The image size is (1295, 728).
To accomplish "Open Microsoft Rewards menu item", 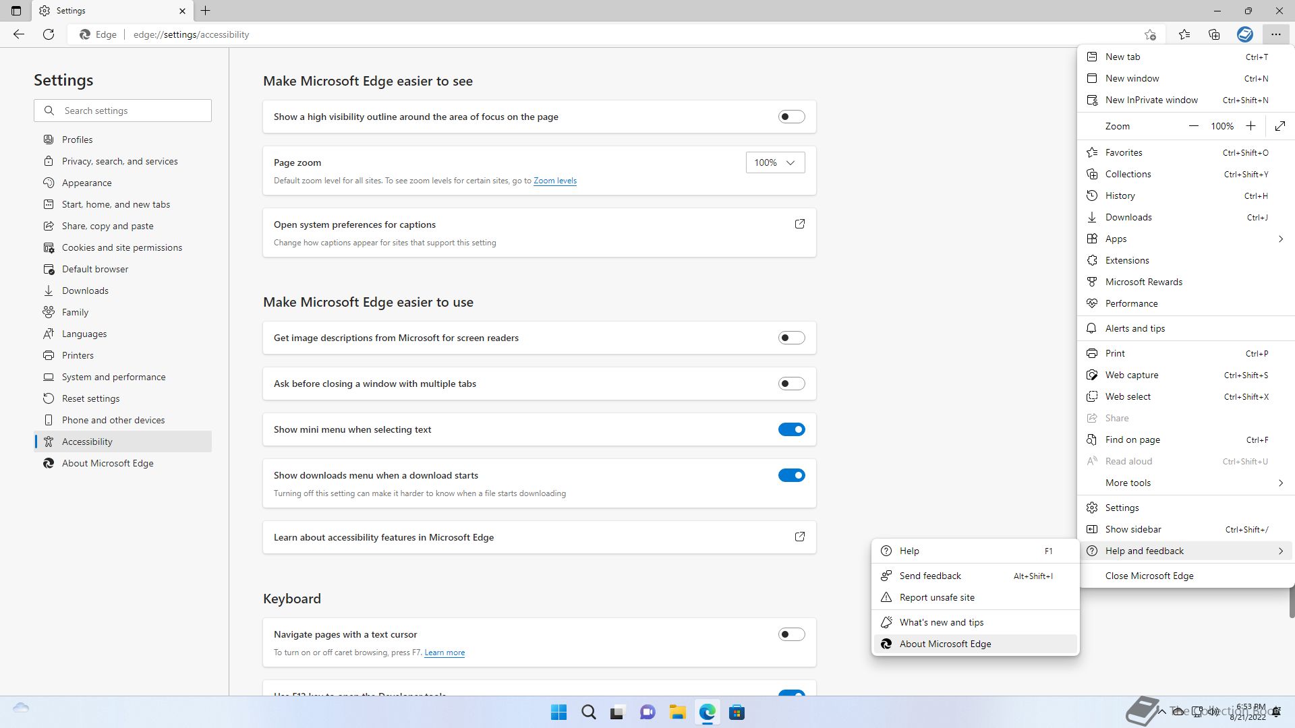I will pyautogui.click(x=1185, y=282).
